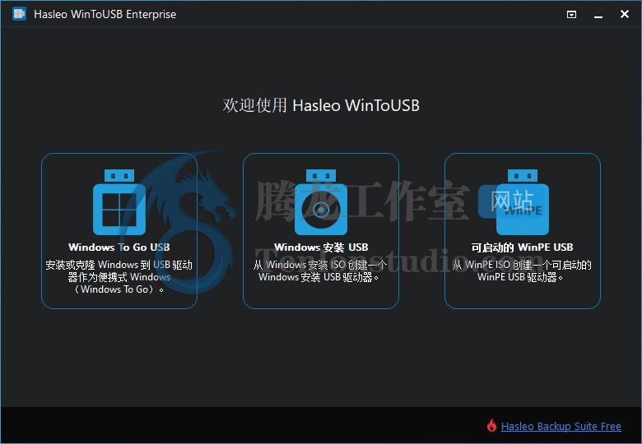Screen dimensions: 642x444
Task: Click the 网站 overlay on the WinPE icon
Action: (x=512, y=201)
